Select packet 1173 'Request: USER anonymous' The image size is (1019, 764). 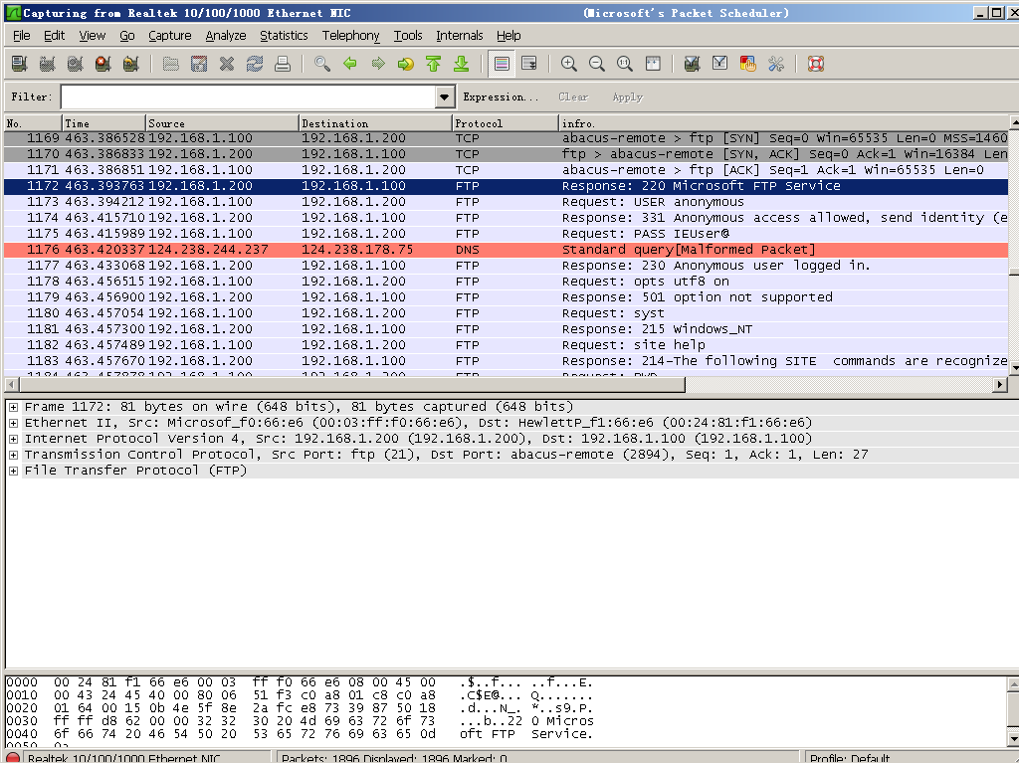507,202
